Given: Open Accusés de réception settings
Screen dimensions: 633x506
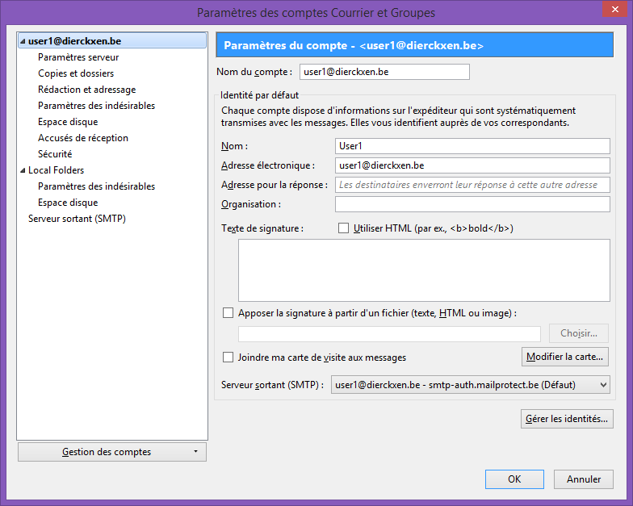Looking at the screenshot, I should pyautogui.click(x=83, y=138).
